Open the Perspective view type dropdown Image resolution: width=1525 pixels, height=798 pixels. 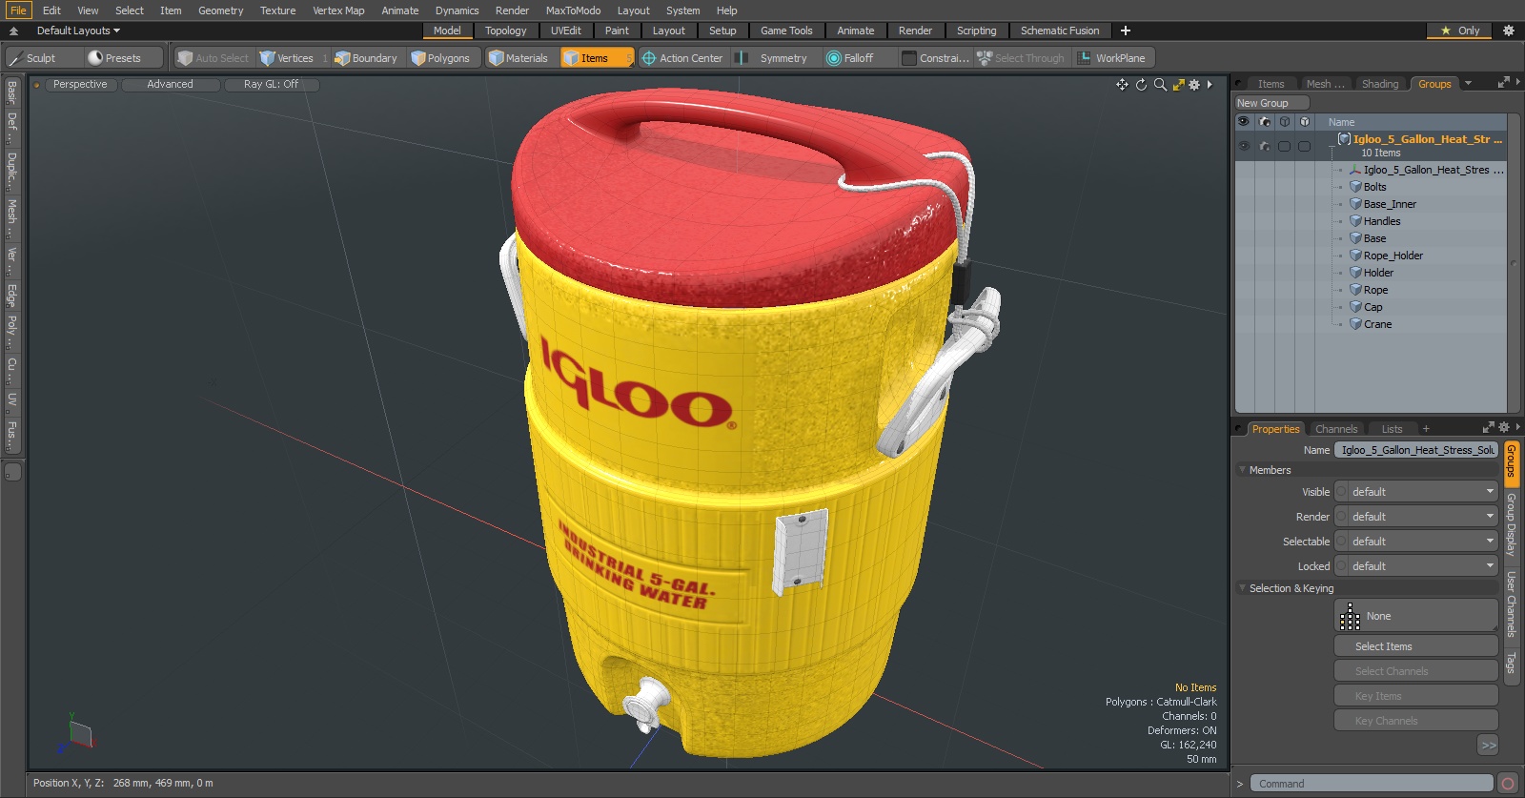[80, 85]
